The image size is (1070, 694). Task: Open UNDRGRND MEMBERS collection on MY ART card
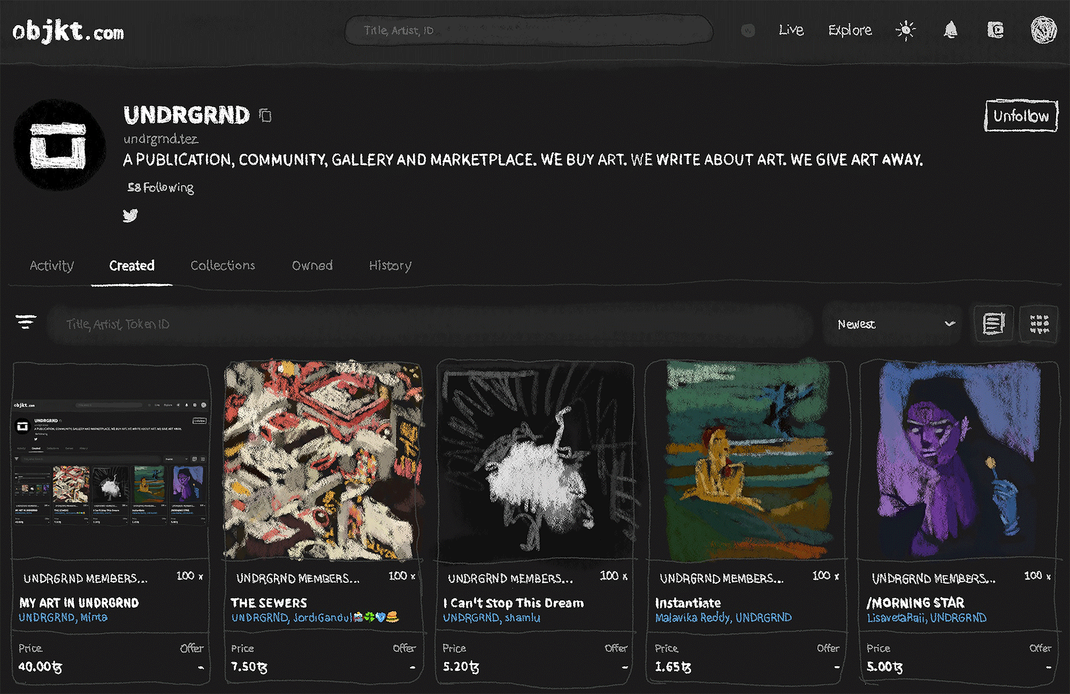click(85, 579)
